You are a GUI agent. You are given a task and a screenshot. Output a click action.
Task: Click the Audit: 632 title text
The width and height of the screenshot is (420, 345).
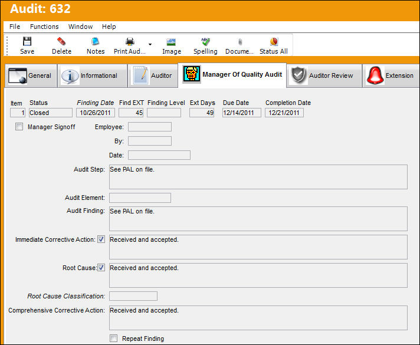point(40,9)
